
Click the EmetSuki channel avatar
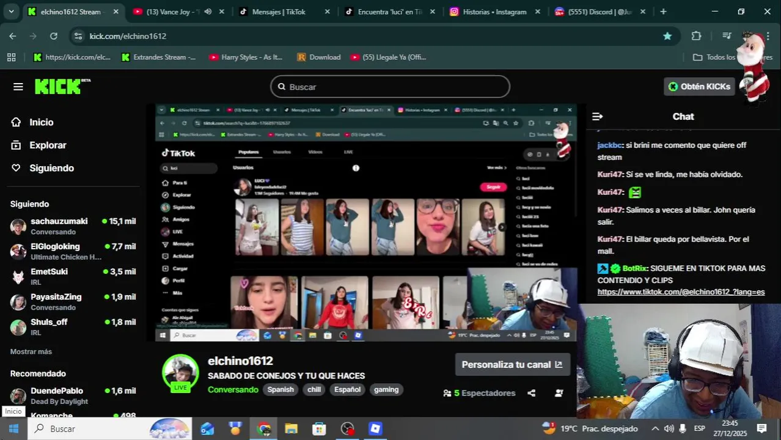click(18, 277)
